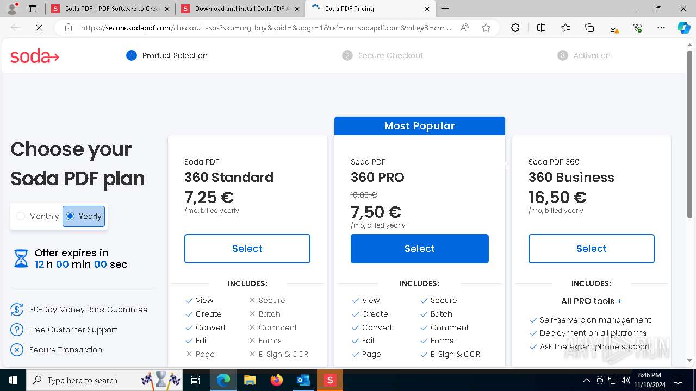The height and width of the screenshot is (391, 696).
Task: Click the Soda logo
Action: (x=35, y=55)
